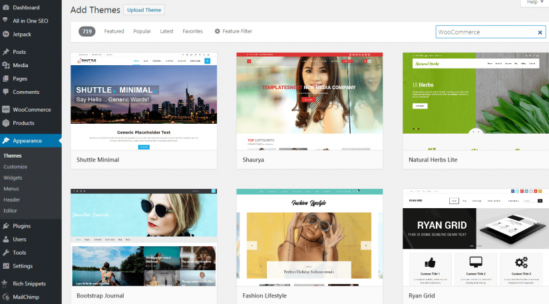Open the Editor submenu link

10,211
